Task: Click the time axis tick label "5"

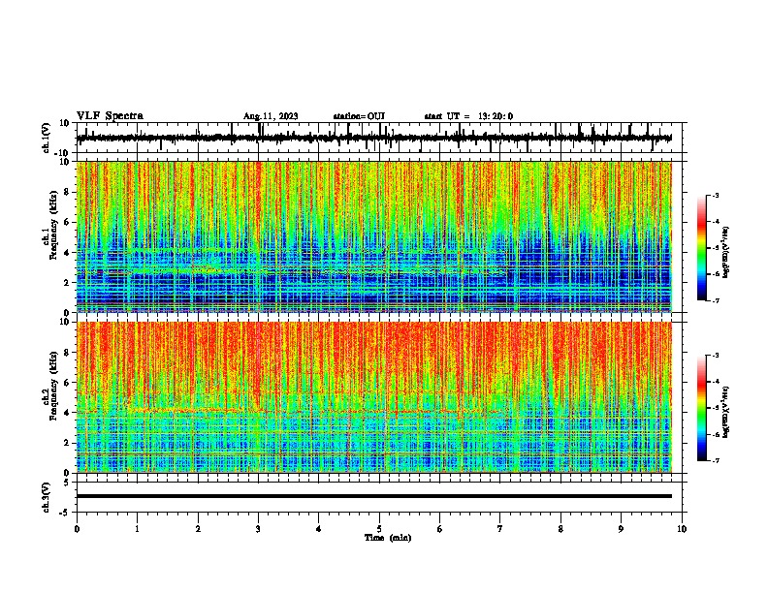Action: coord(379,529)
